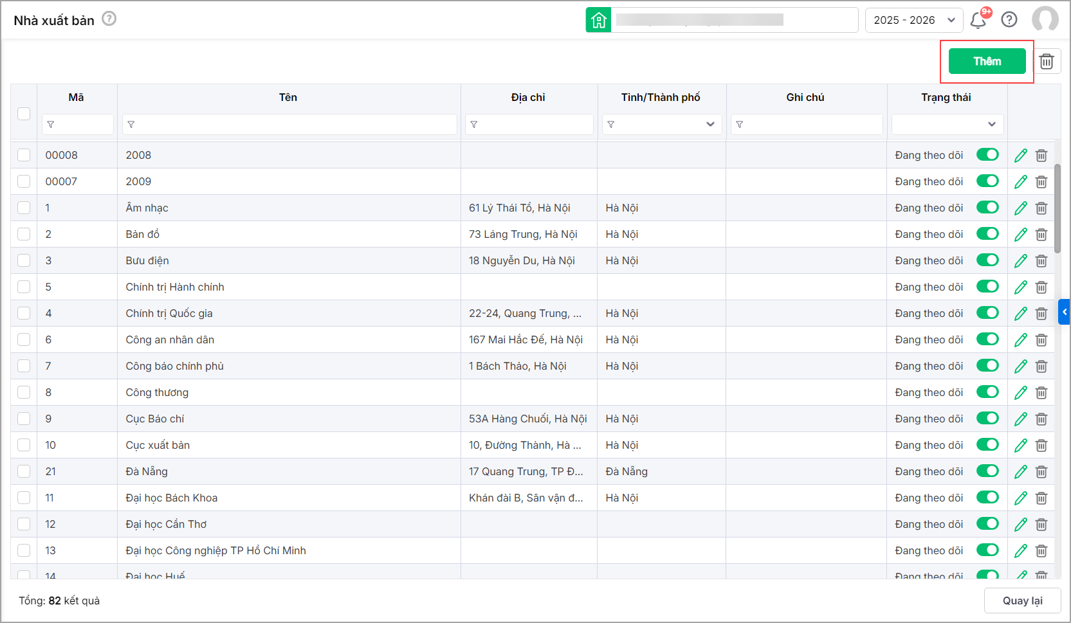Delete the Bản đồ publisher row

click(1041, 235)
